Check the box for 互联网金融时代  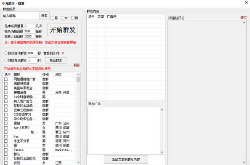click(x=6, y=159)
